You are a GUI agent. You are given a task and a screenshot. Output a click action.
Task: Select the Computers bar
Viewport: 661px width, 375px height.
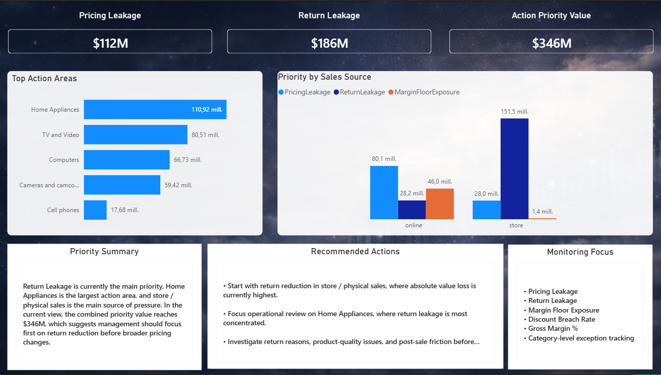click(x=126, y=159)
